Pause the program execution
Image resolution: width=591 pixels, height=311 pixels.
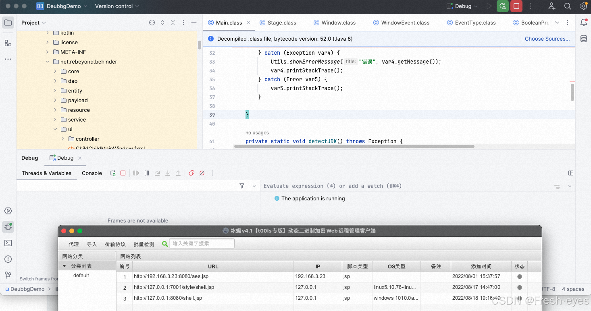[x=146, y=173]
